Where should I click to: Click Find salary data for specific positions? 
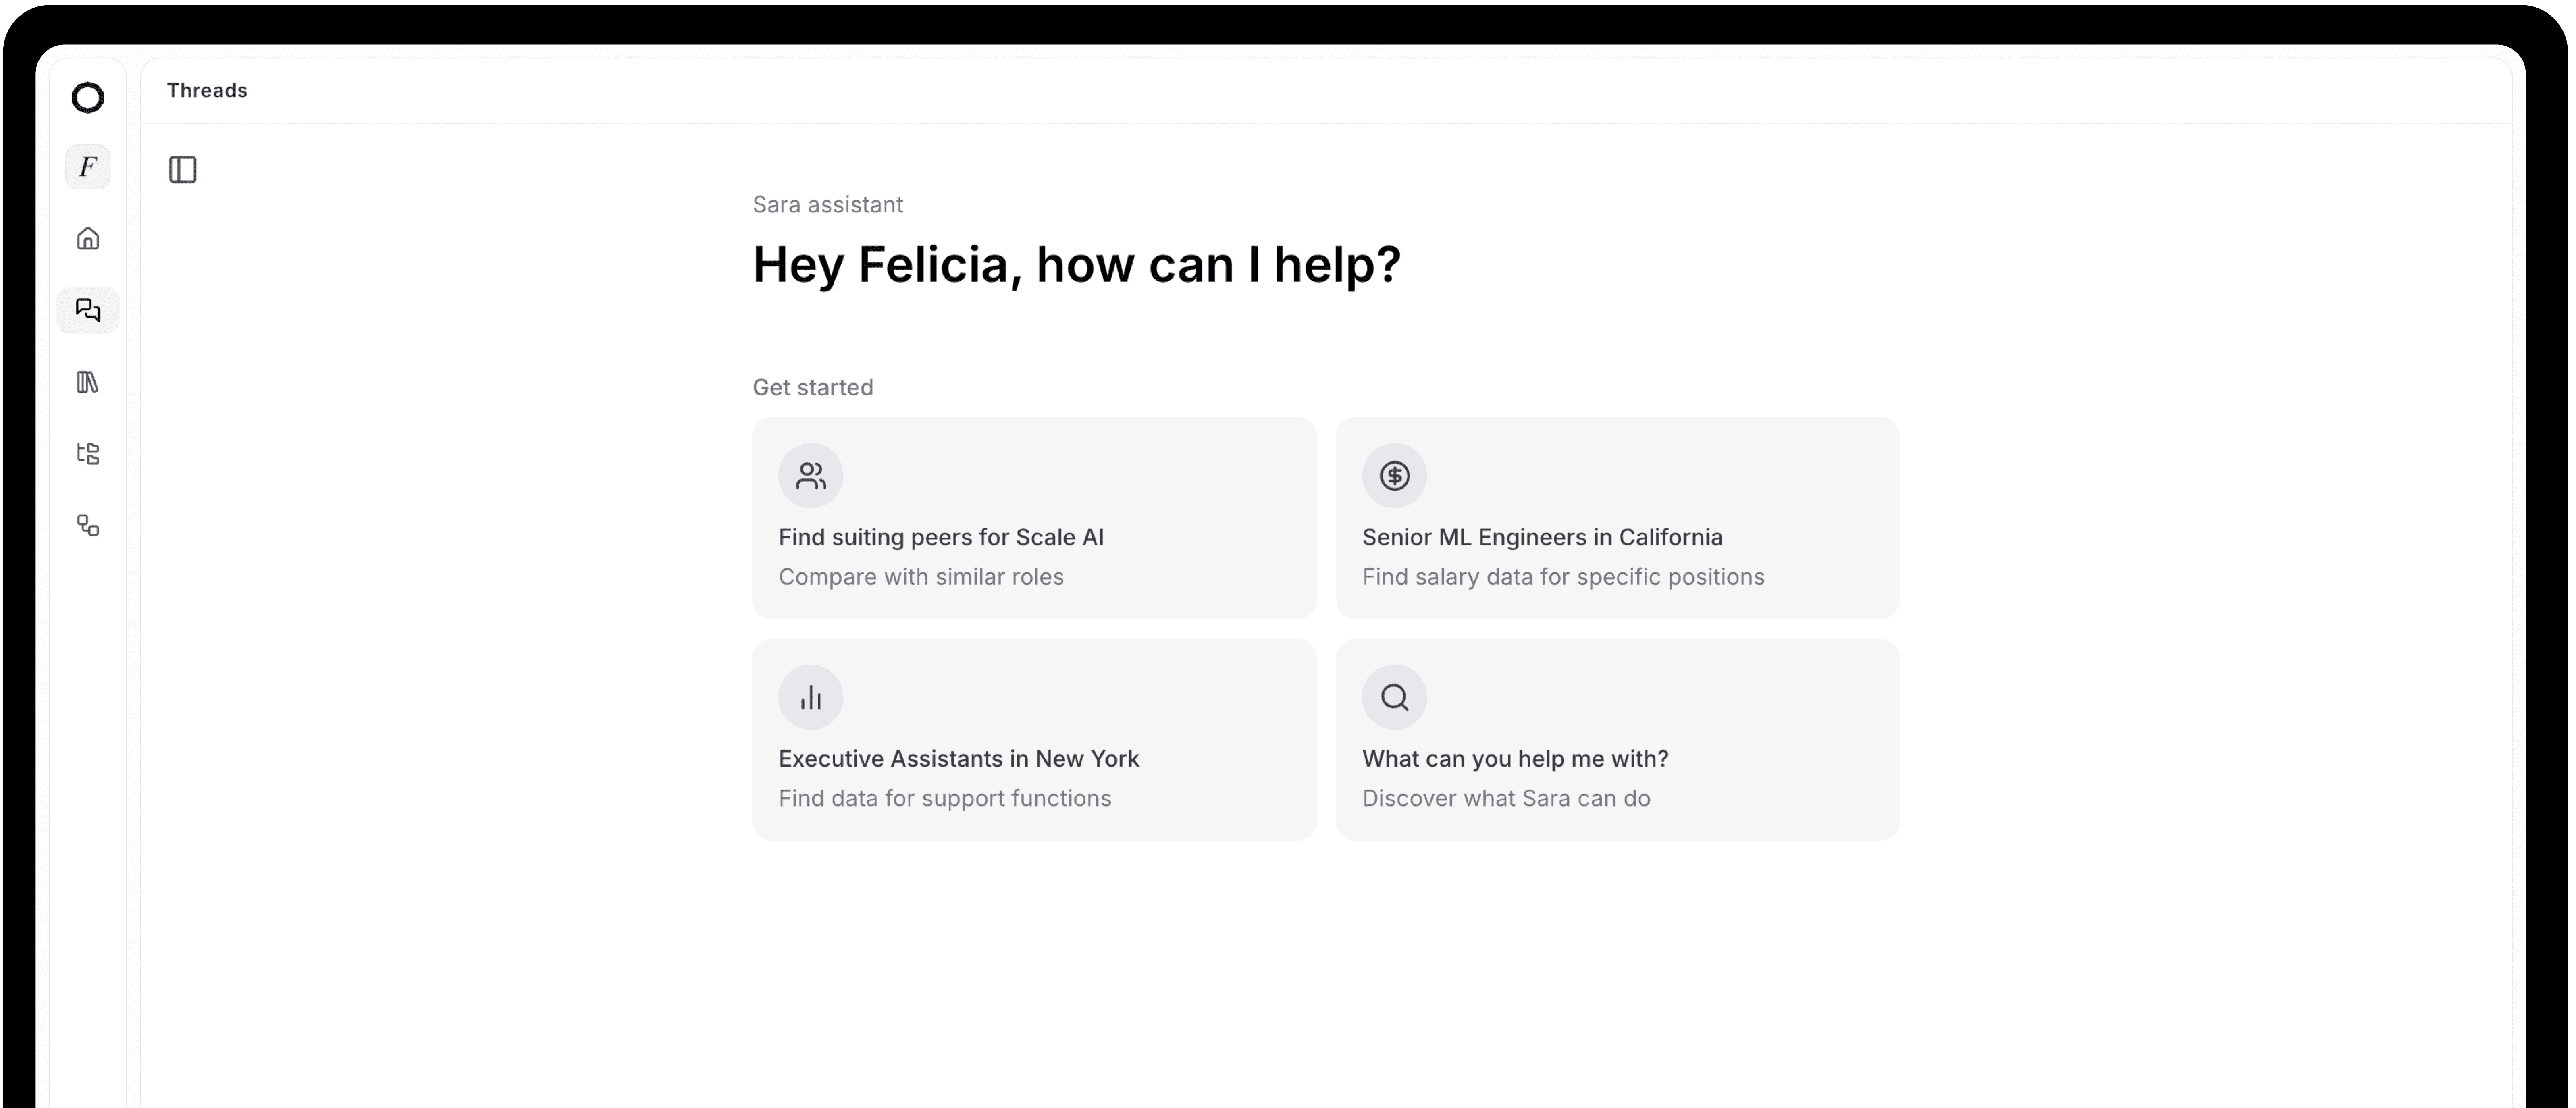(1563, 577)
